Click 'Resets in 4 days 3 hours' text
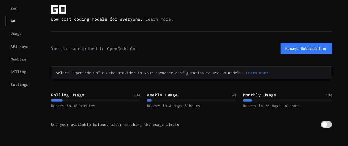 (173, 106)
